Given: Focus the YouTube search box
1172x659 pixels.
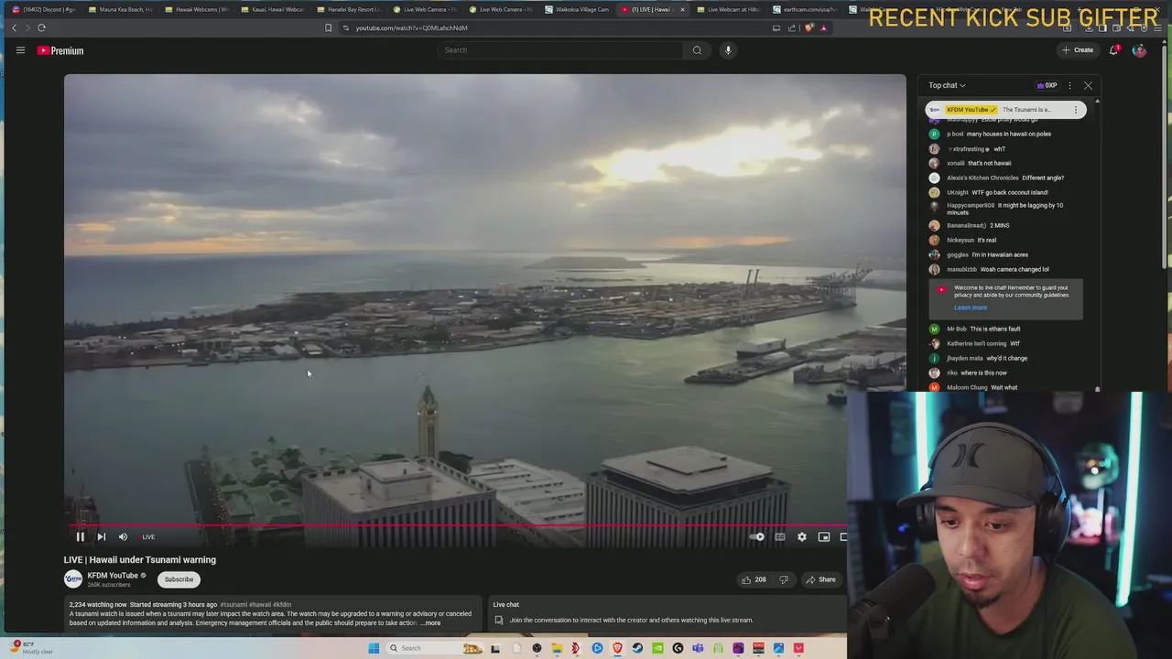Looking at the screenshot, I should click(560, 50).
